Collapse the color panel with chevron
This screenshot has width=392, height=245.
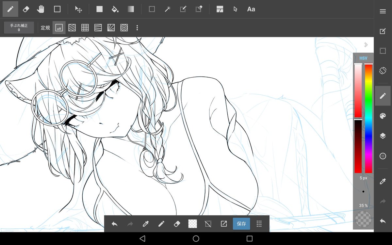(x=366, y=45)
